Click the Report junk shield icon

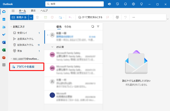click(x=52, y=17)
